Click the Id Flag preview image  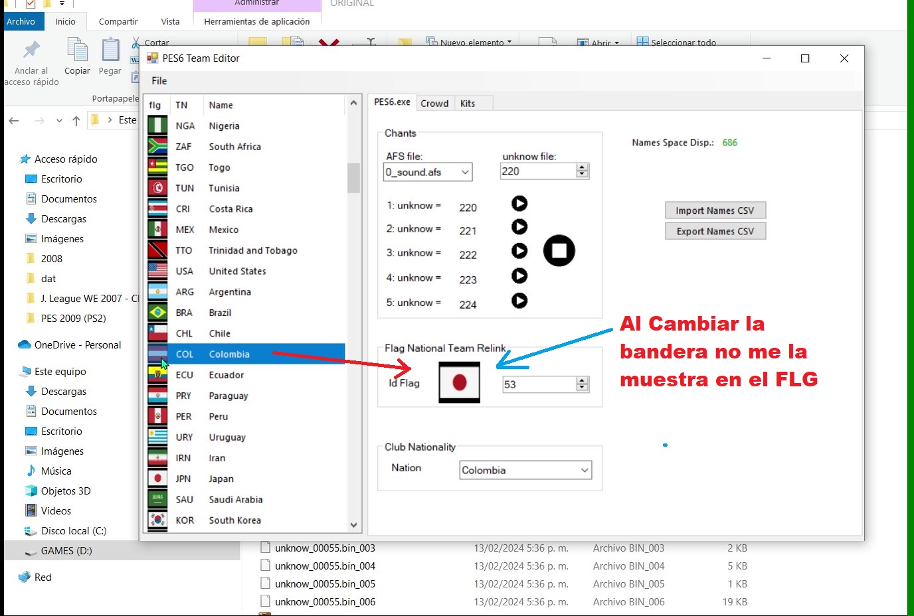point(459,382)
